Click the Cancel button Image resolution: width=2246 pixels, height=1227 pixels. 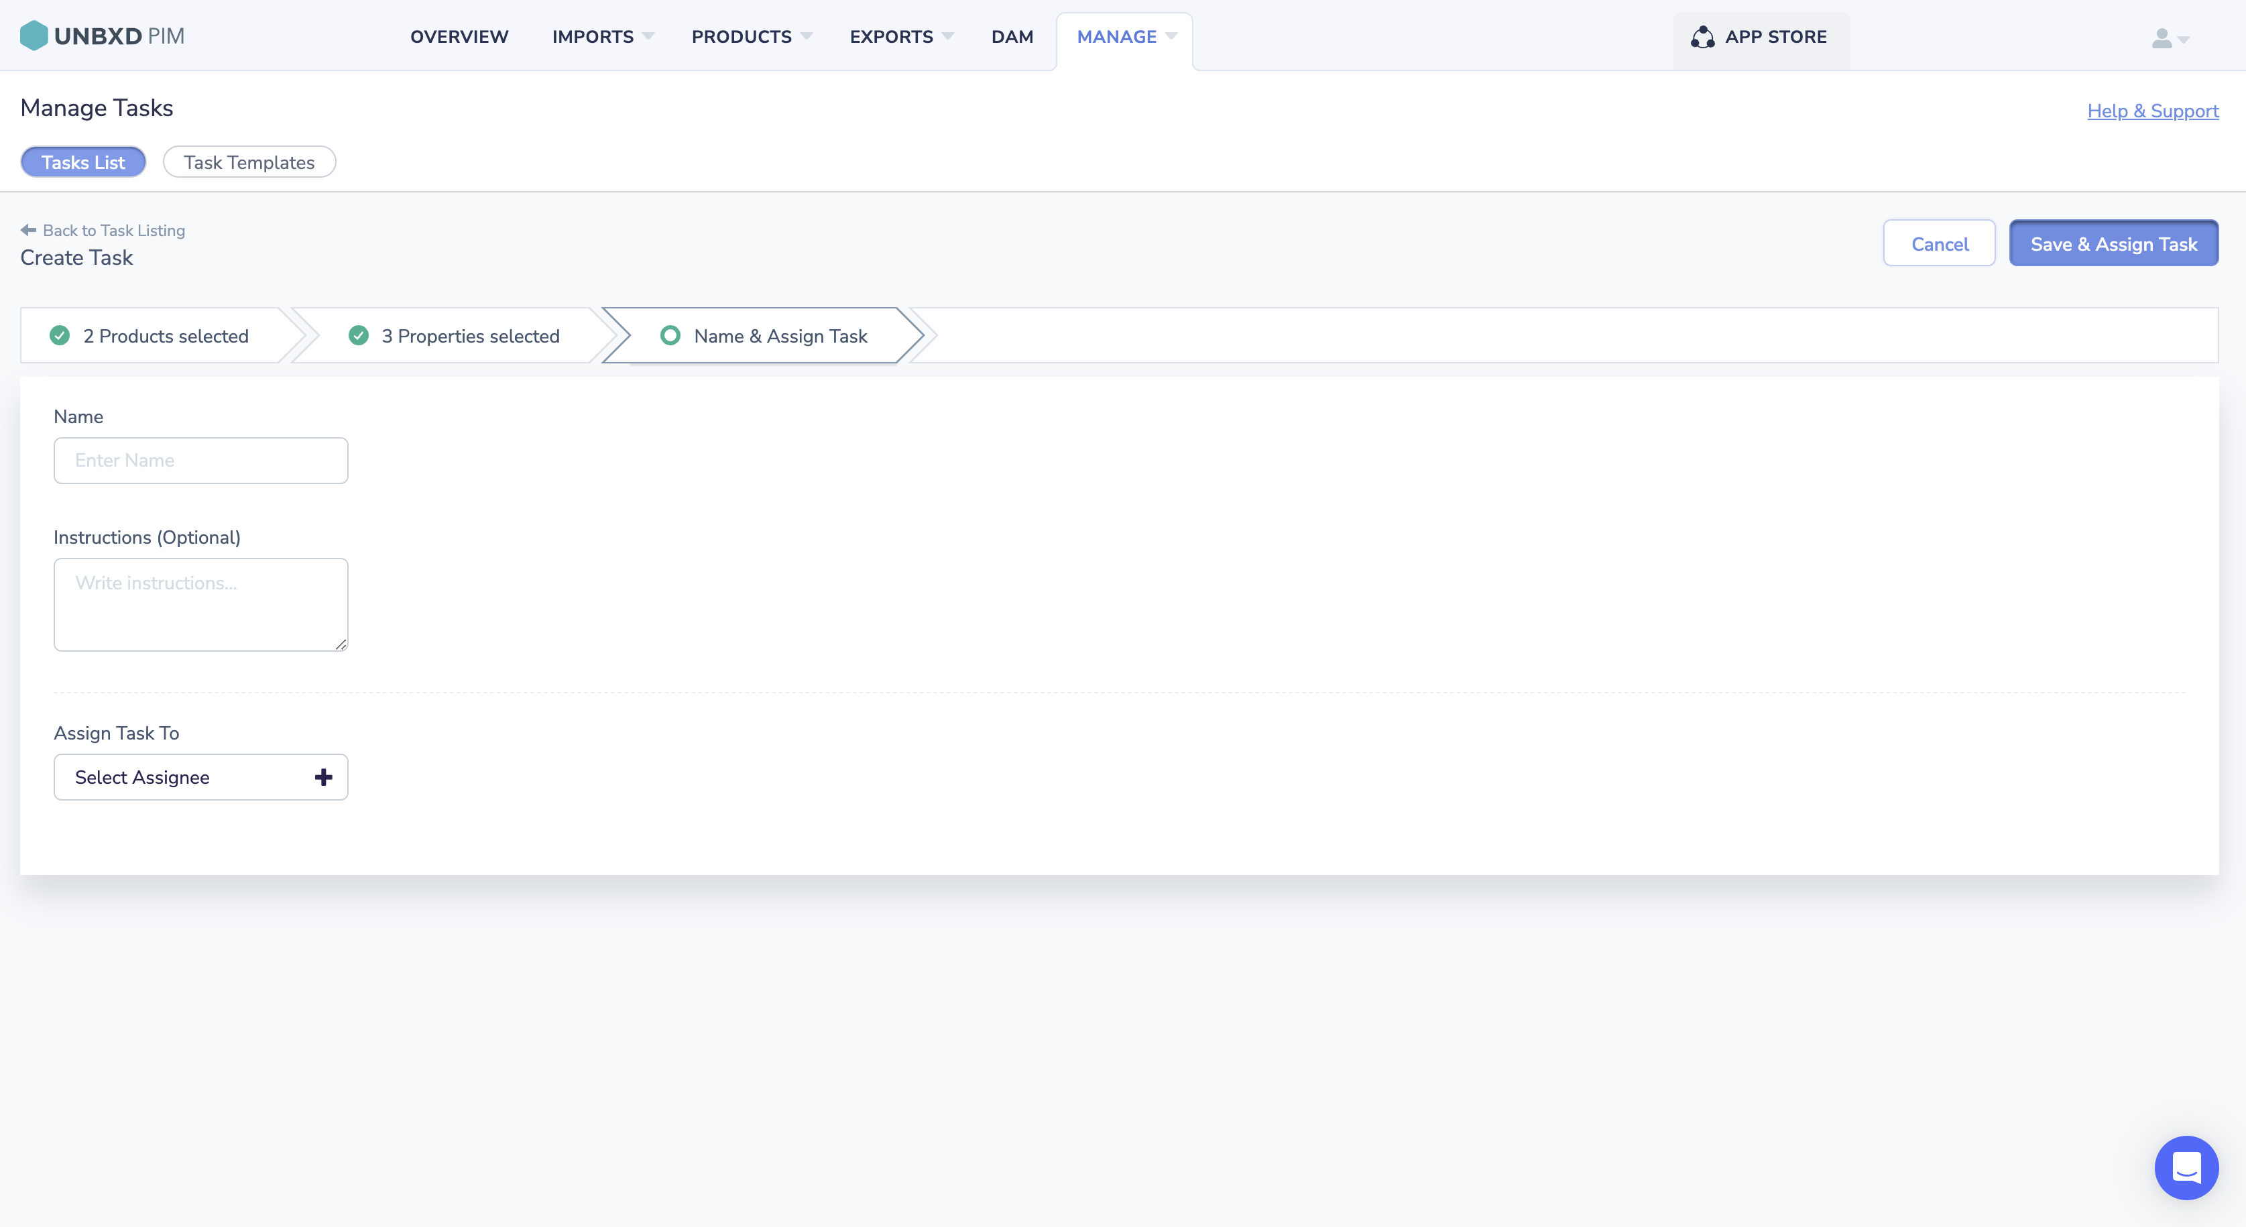coord(1939,244)
